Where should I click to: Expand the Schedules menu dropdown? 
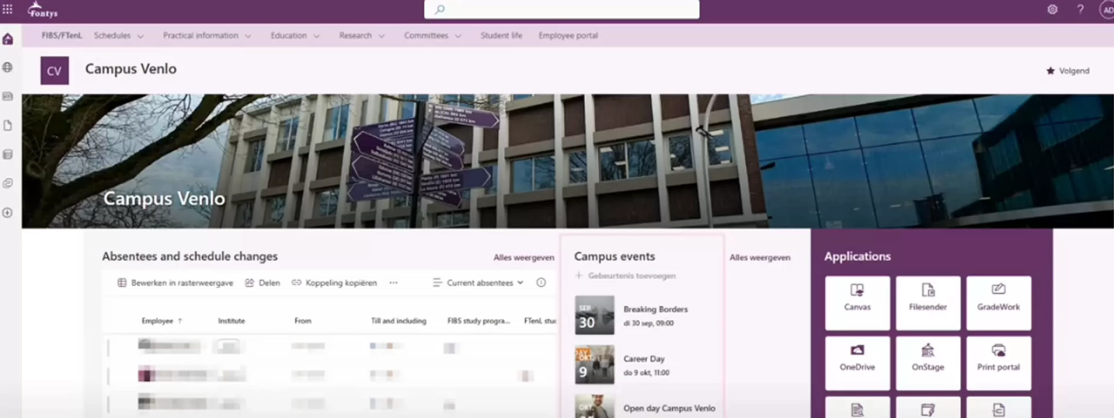(118, 36)
